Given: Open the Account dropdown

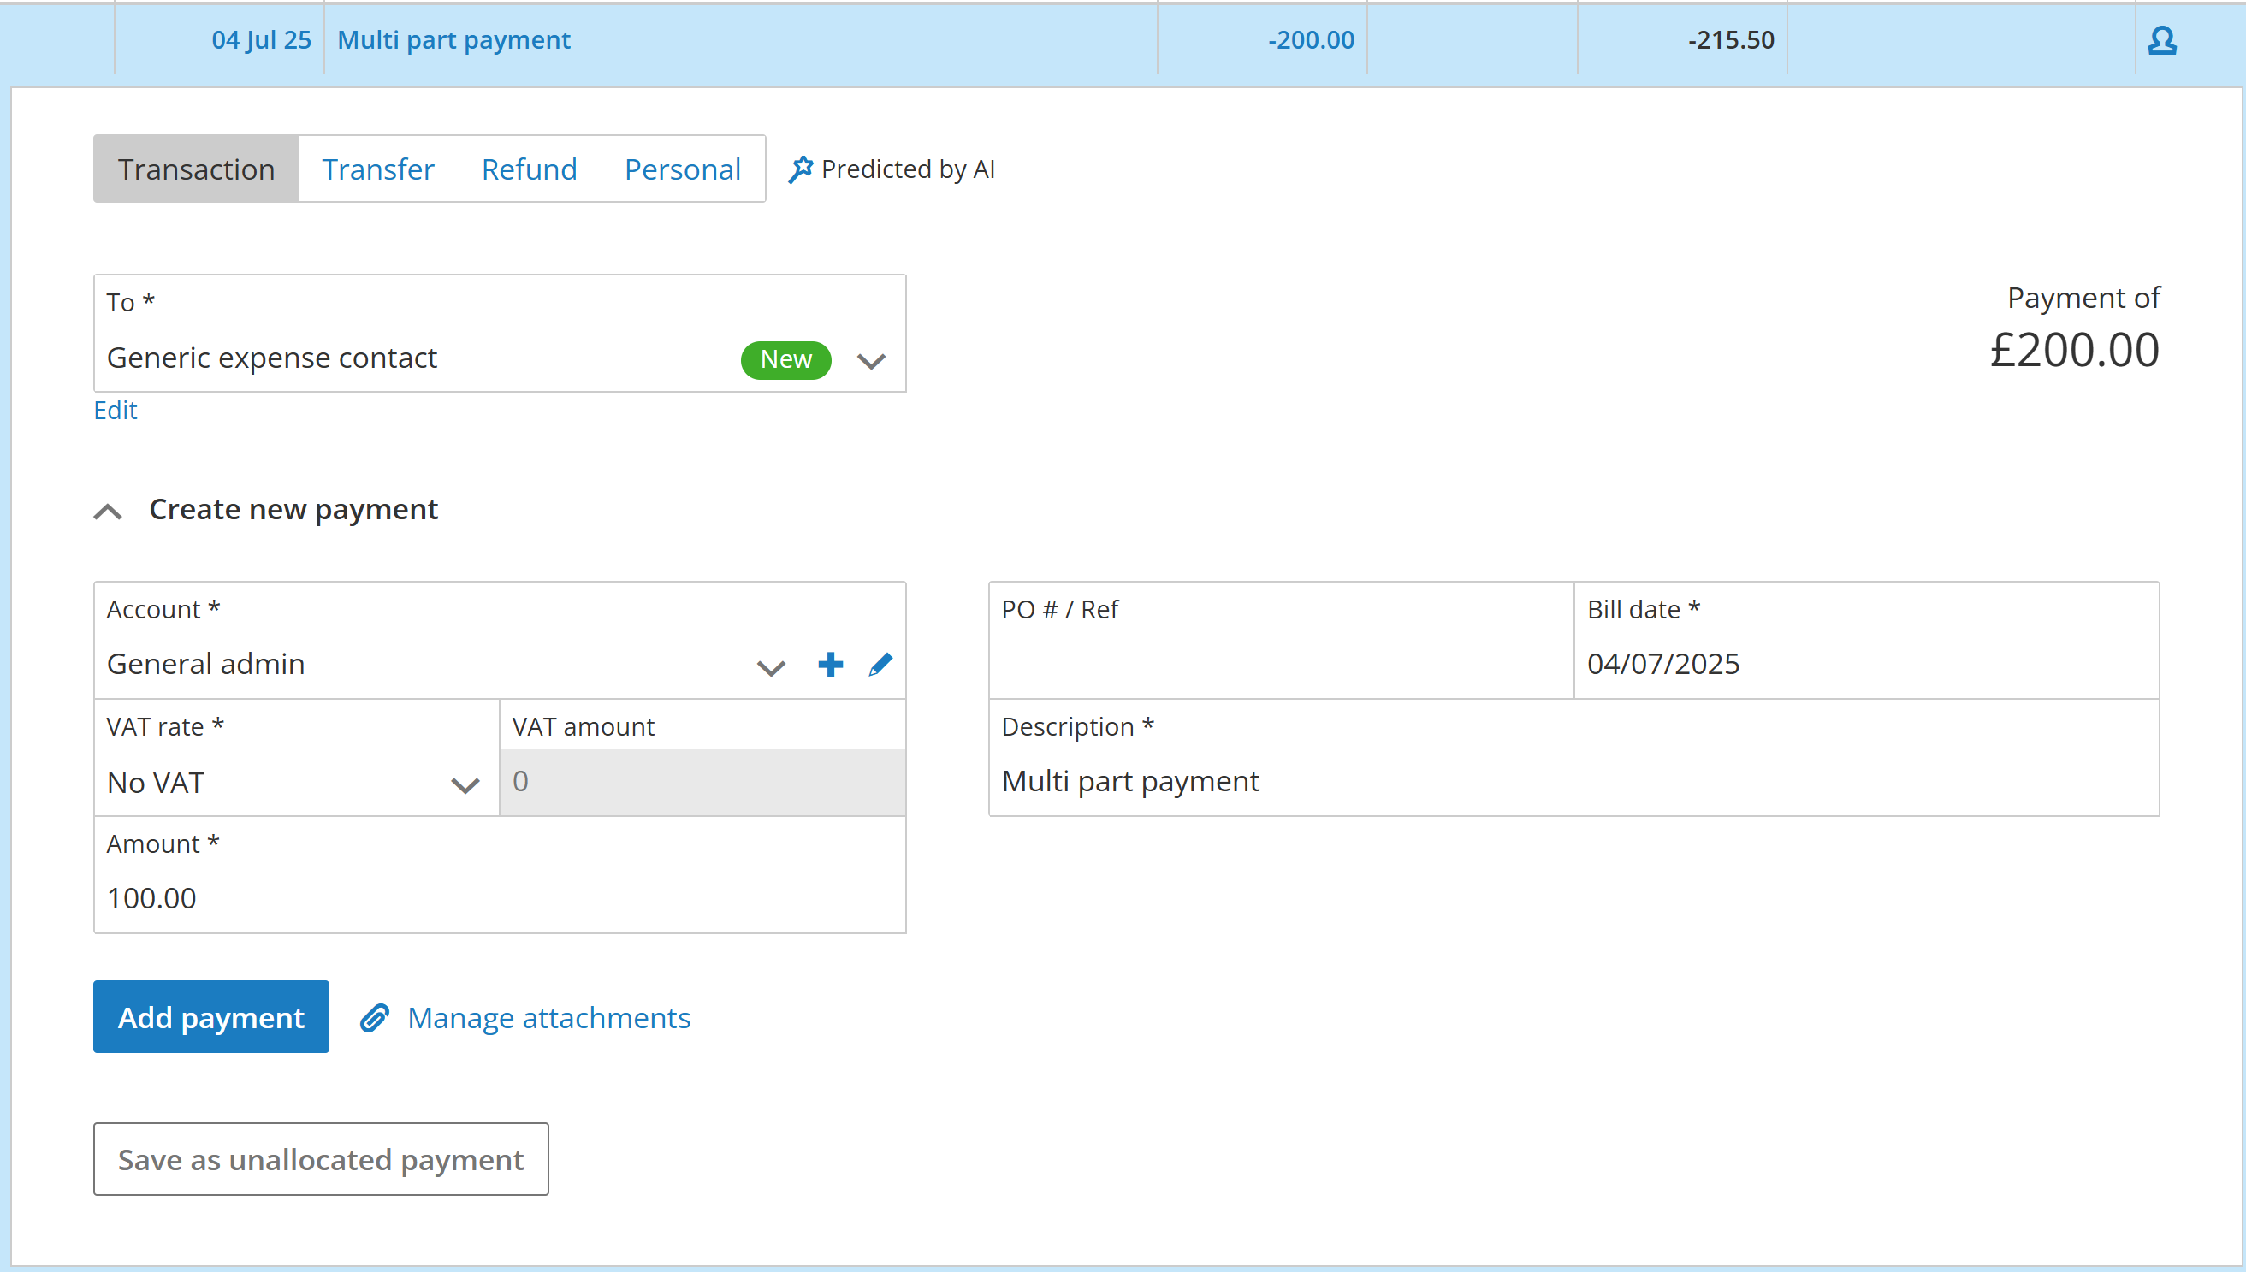Looking at the screenshot, I should pyautogui.click(x=771, y=668).
